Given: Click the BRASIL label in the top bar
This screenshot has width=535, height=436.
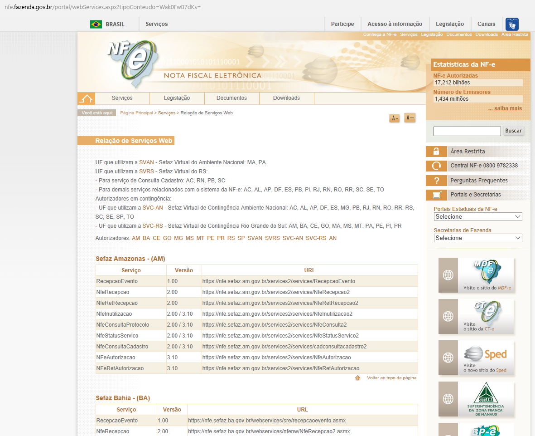Looking at the screenshot, I should click(x=115, y=24).
